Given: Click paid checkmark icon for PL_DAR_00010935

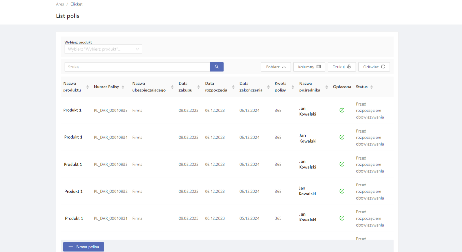Looking at the screenshot, I should coord(342,110).
